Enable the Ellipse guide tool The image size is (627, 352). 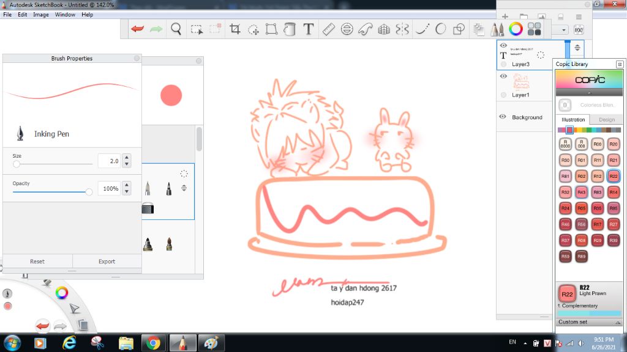pyautogui.click(x=347, y=29)
